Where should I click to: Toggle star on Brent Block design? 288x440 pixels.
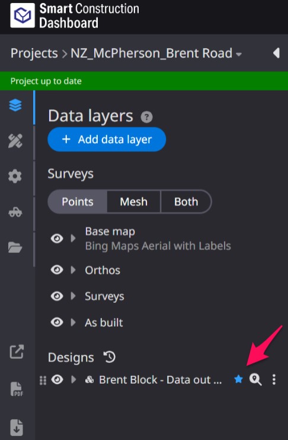pos(238,379)
